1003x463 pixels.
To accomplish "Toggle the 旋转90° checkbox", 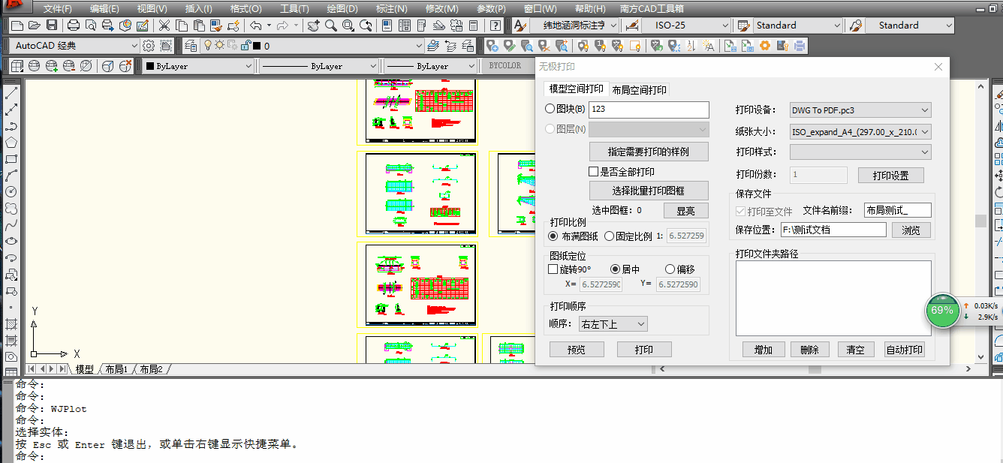I will (x=553, y=269).
